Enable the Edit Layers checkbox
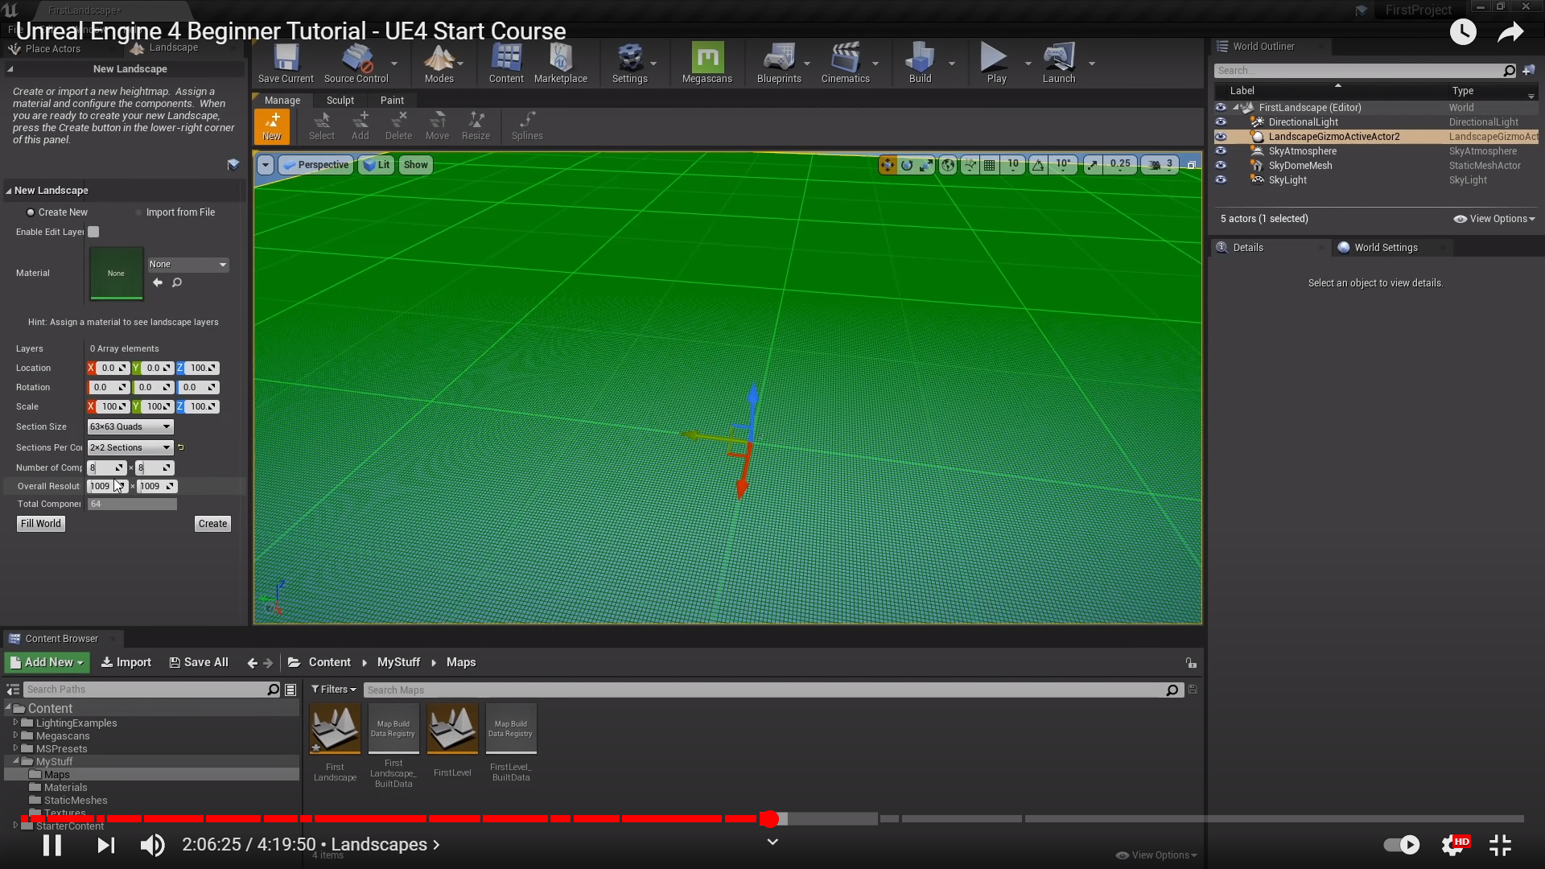The height and width of the screenshot is (869, 1545). [93, 232]
